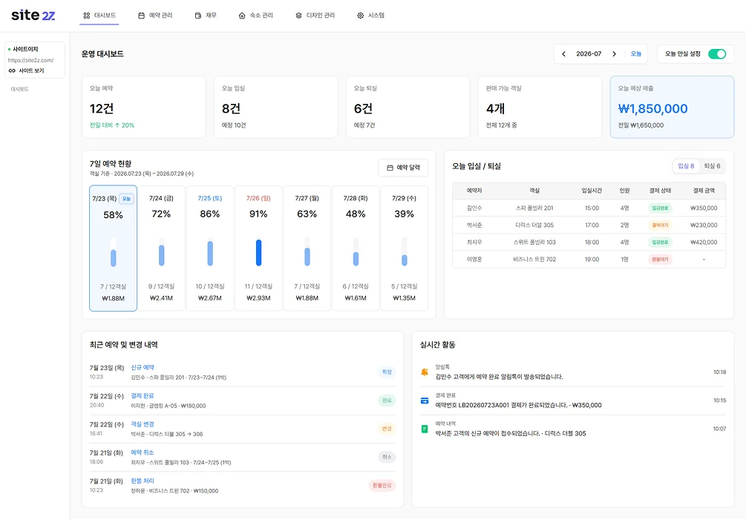Click the 변경 status badge
This screenshot has height=520, width=746.
(387, 429)
